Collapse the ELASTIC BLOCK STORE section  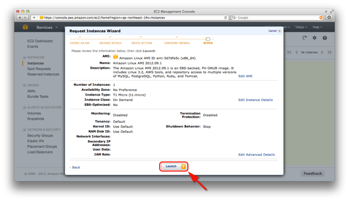(24, 107)
